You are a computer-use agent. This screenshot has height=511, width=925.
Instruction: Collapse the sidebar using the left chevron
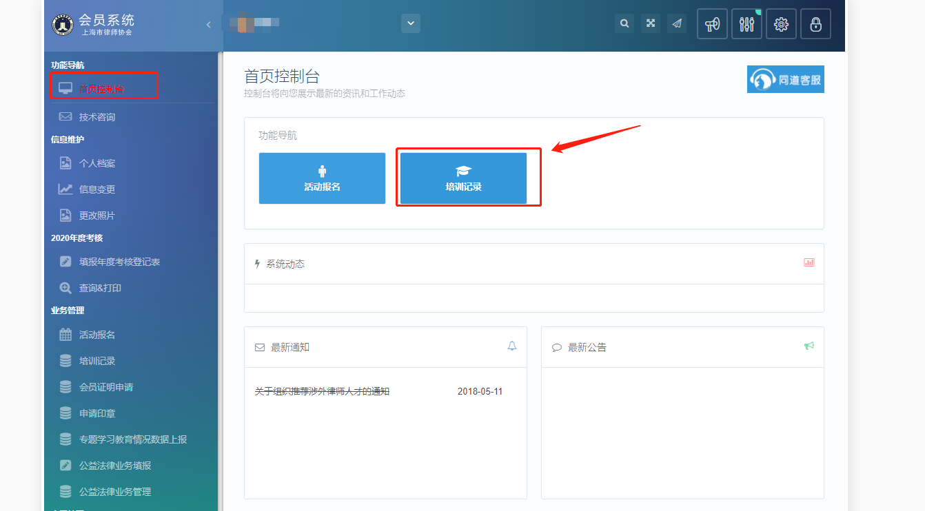(x=208, y=25)
